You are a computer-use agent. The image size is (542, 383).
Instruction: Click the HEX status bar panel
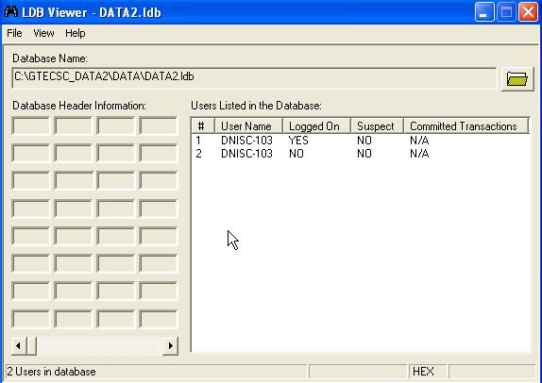tap(428, 372)
